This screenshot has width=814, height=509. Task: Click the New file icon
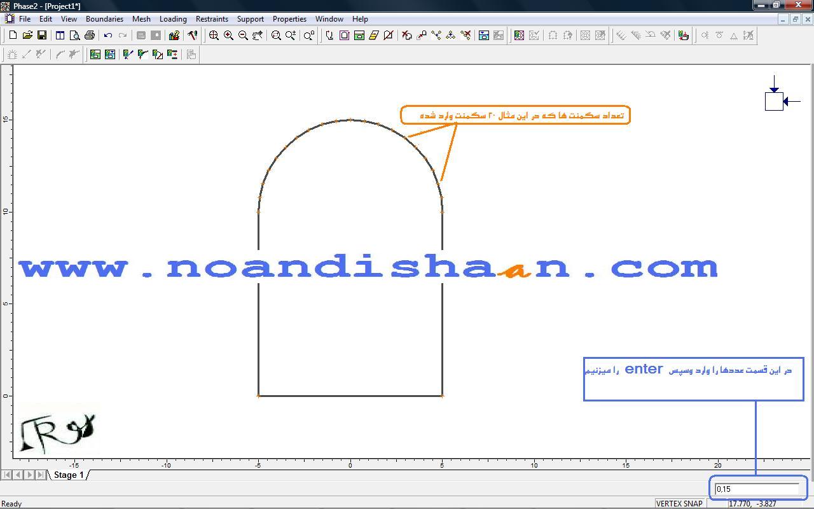point(13,36)
